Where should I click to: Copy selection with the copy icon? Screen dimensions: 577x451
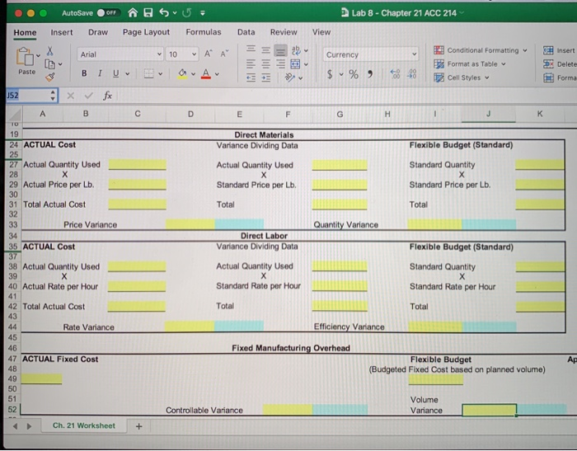click(x=49, y=64)
